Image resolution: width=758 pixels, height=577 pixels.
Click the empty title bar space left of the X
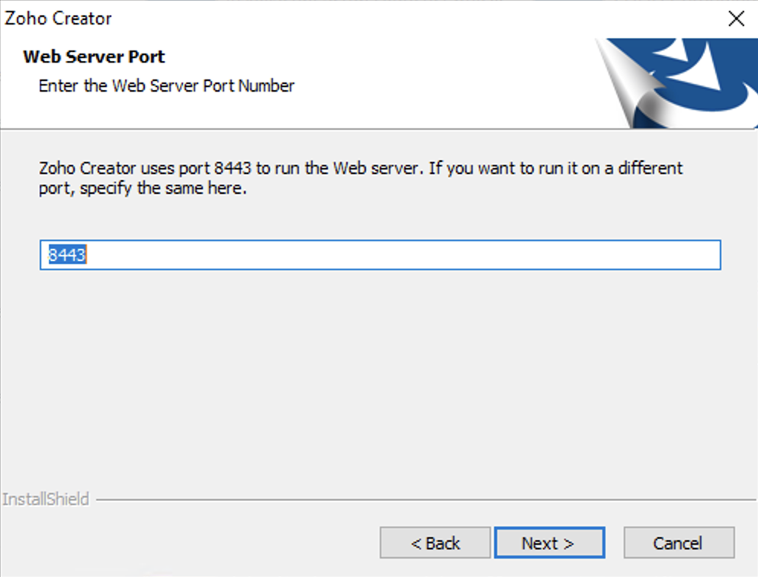[x=416, y=19]
